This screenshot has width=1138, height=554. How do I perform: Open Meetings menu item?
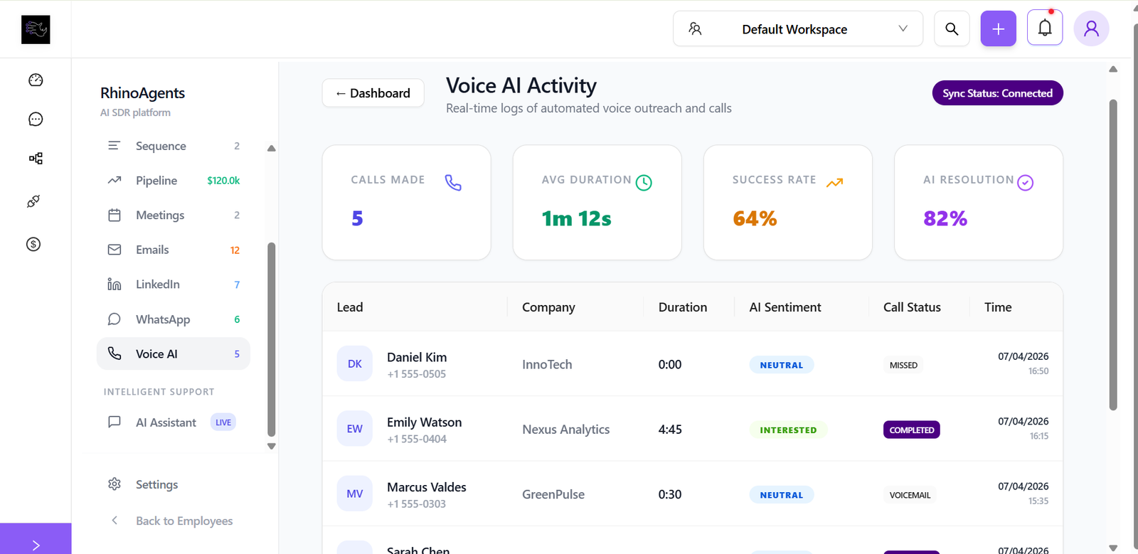tap(174, 215)
